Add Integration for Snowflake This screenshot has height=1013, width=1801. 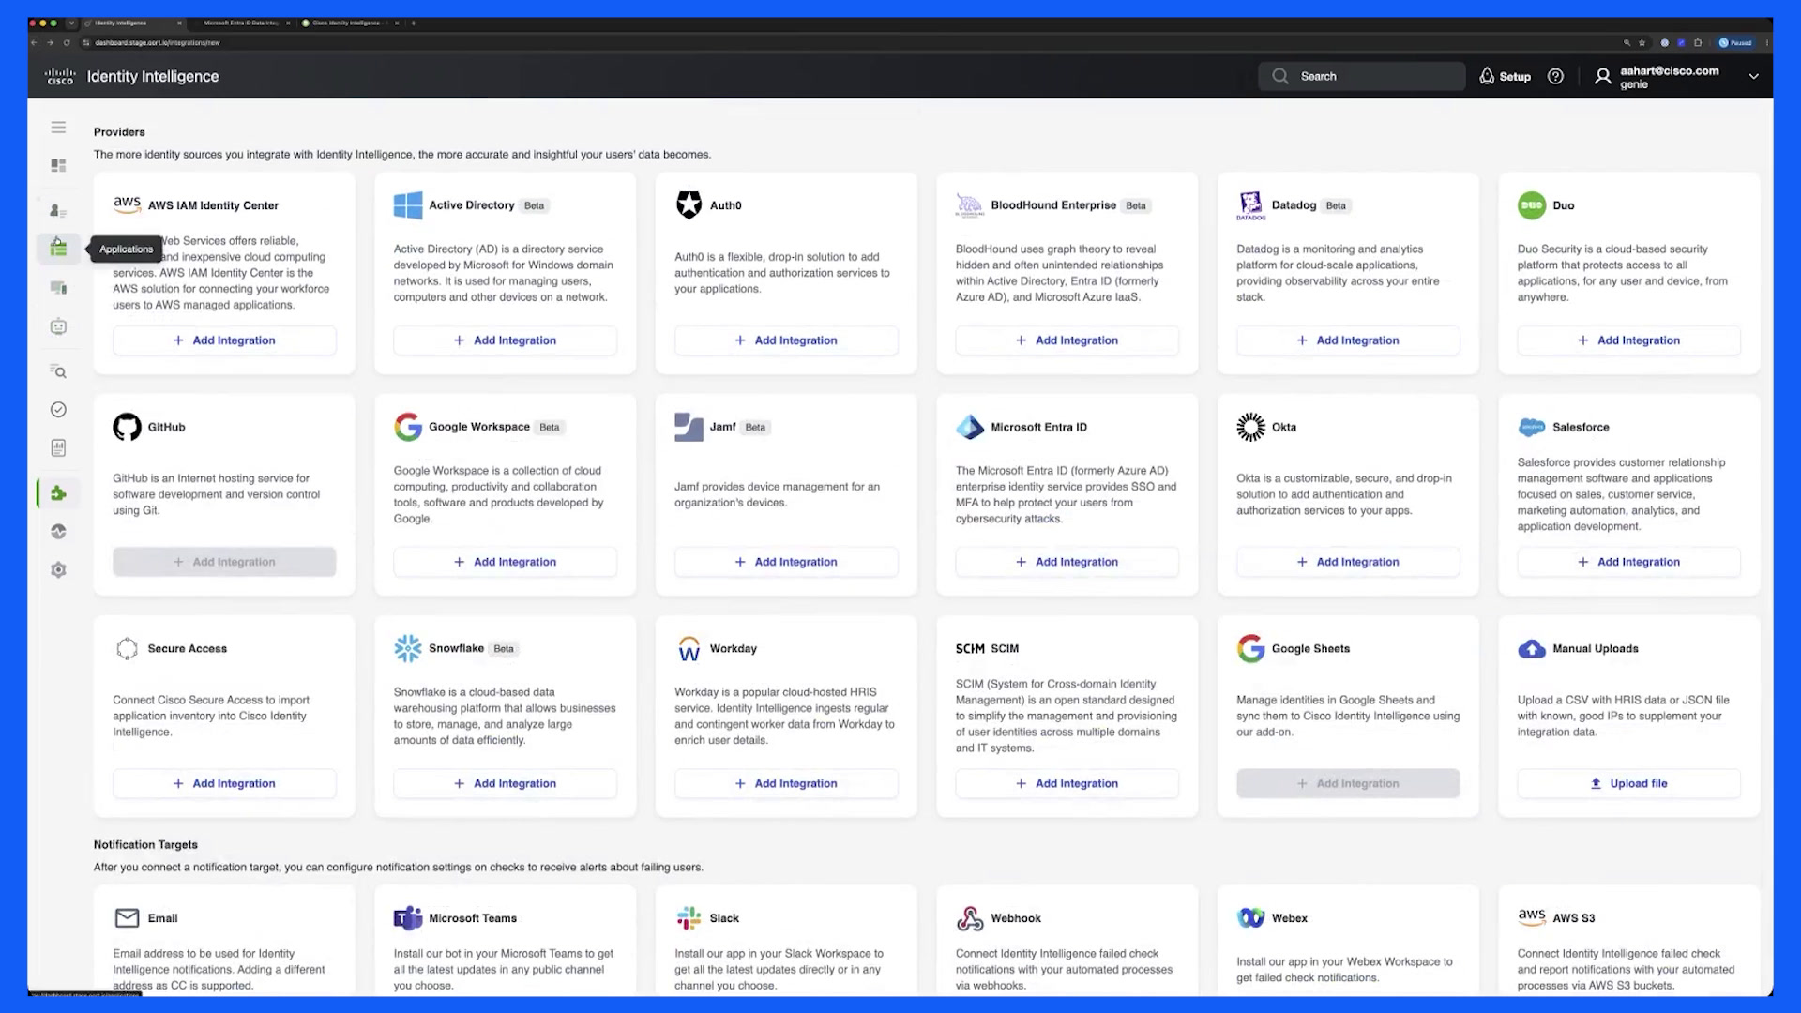pos(505,783)
